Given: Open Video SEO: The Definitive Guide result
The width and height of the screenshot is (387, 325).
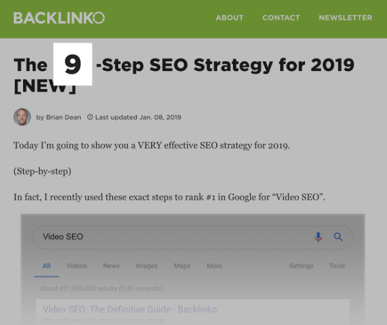Looking at the screenshot, I should [x=130, y=309].
